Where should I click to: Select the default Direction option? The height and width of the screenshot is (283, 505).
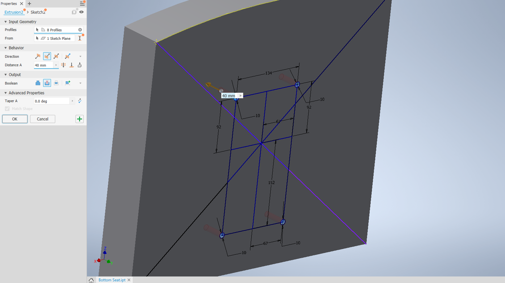[x=38, y=56]
